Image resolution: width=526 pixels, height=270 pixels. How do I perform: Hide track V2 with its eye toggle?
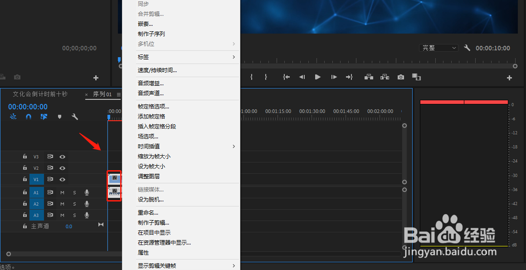tap(63, 167)
